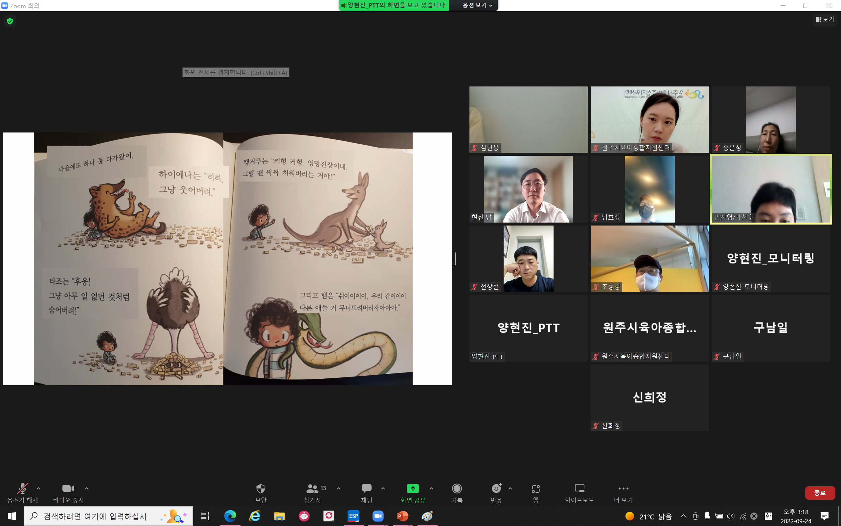Click the green encryption shield icon

click(10, 21)
